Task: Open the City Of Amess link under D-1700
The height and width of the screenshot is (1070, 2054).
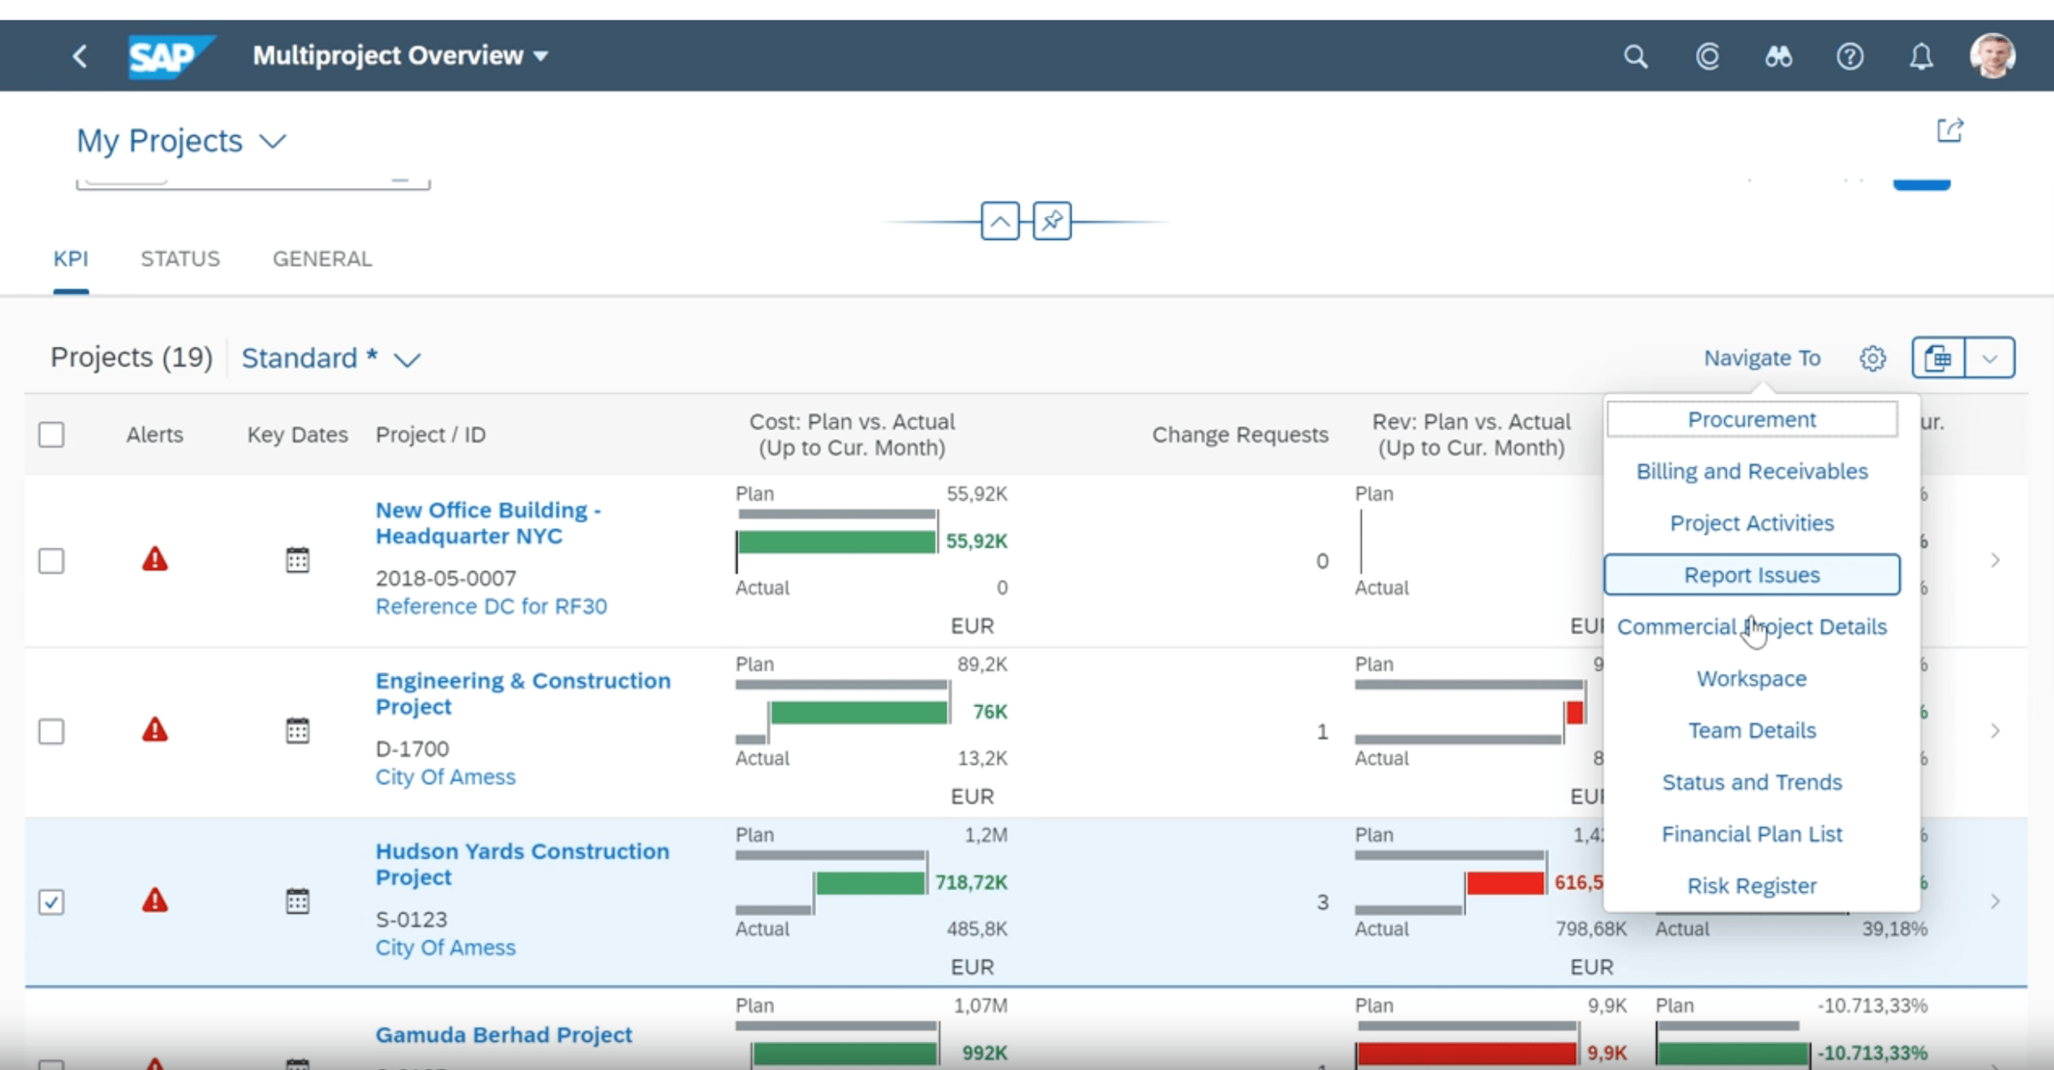Action: point(445,776)
